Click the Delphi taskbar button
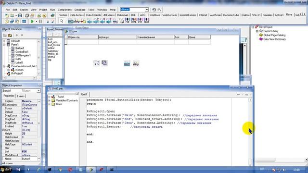 click(x=91, y=170)
